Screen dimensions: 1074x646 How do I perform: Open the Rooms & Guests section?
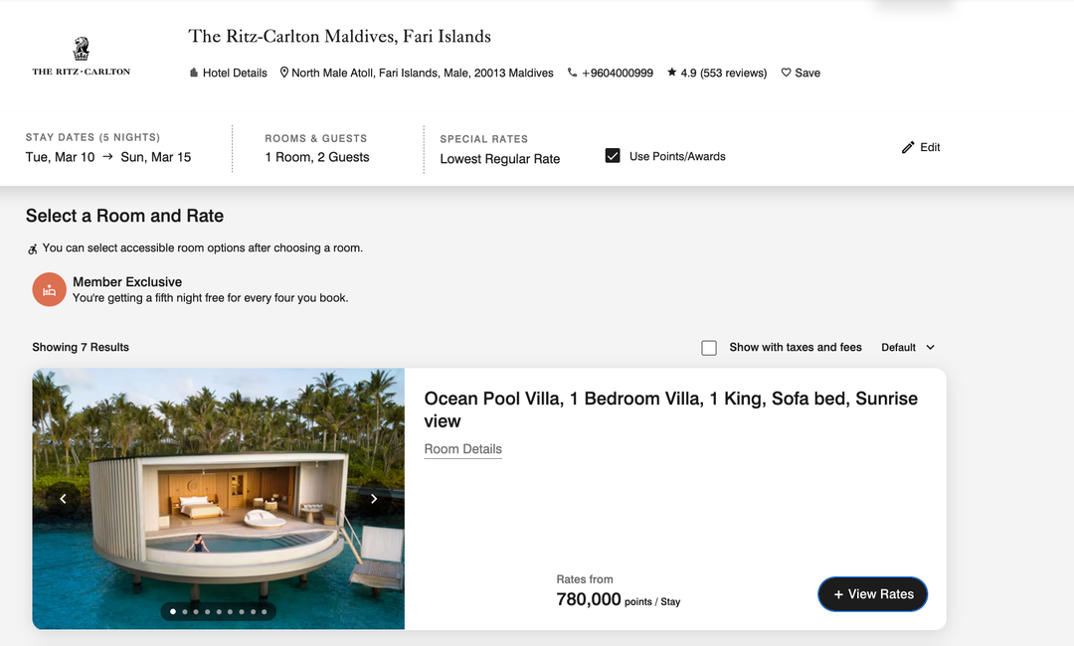(316, 147)
